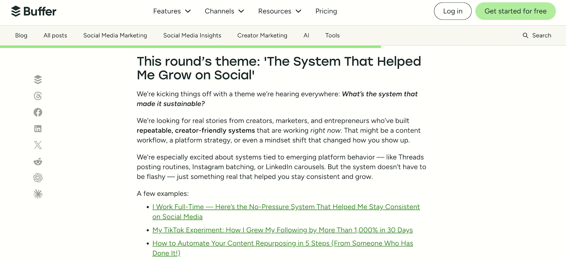Click the Log in button
This screenshot has width=566, height=260.
453,11
